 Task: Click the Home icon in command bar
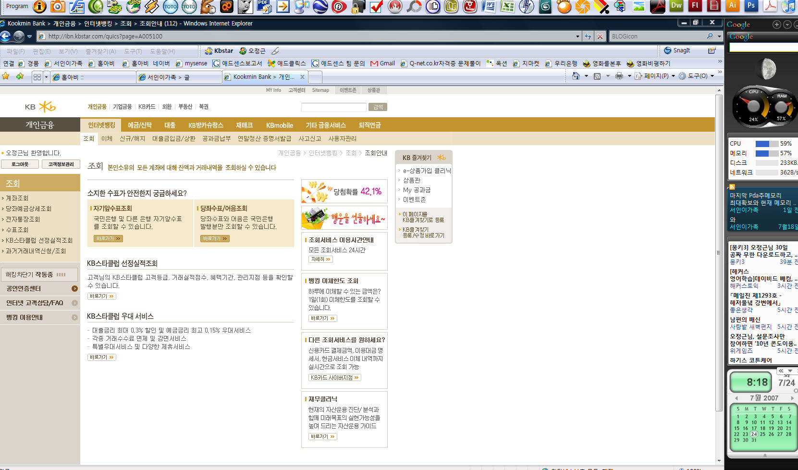tap(576, 76)
